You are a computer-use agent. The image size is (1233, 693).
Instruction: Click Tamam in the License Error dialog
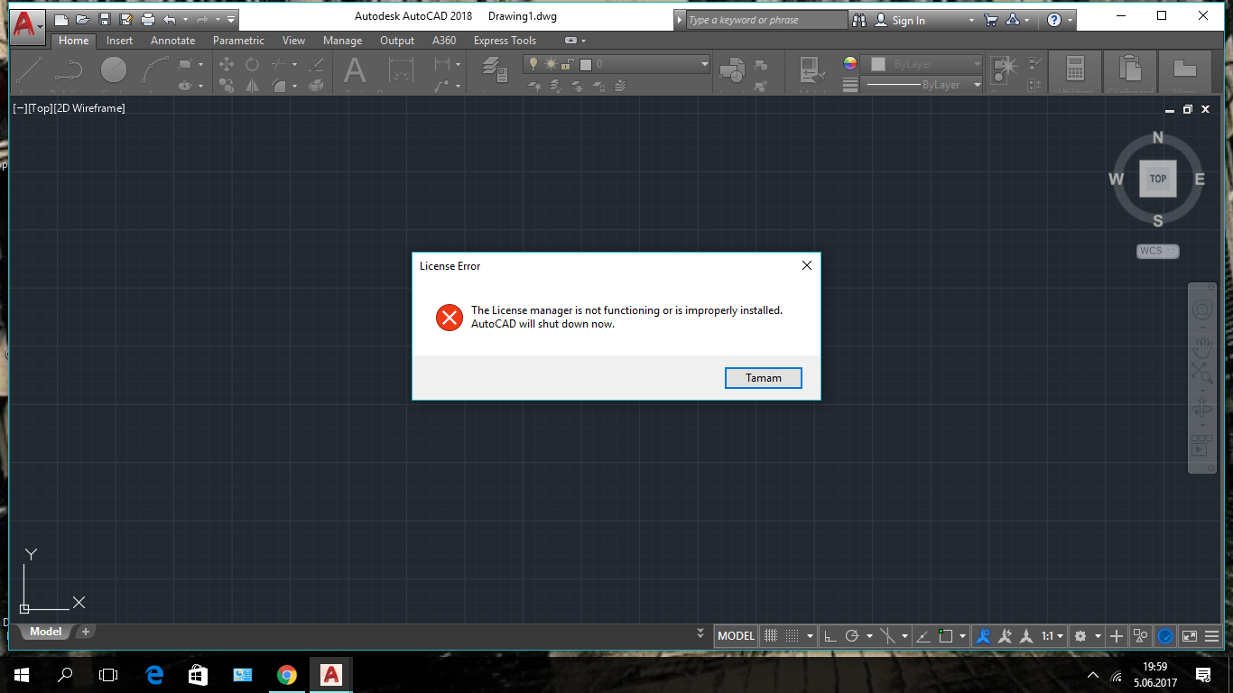pos(763,377)
